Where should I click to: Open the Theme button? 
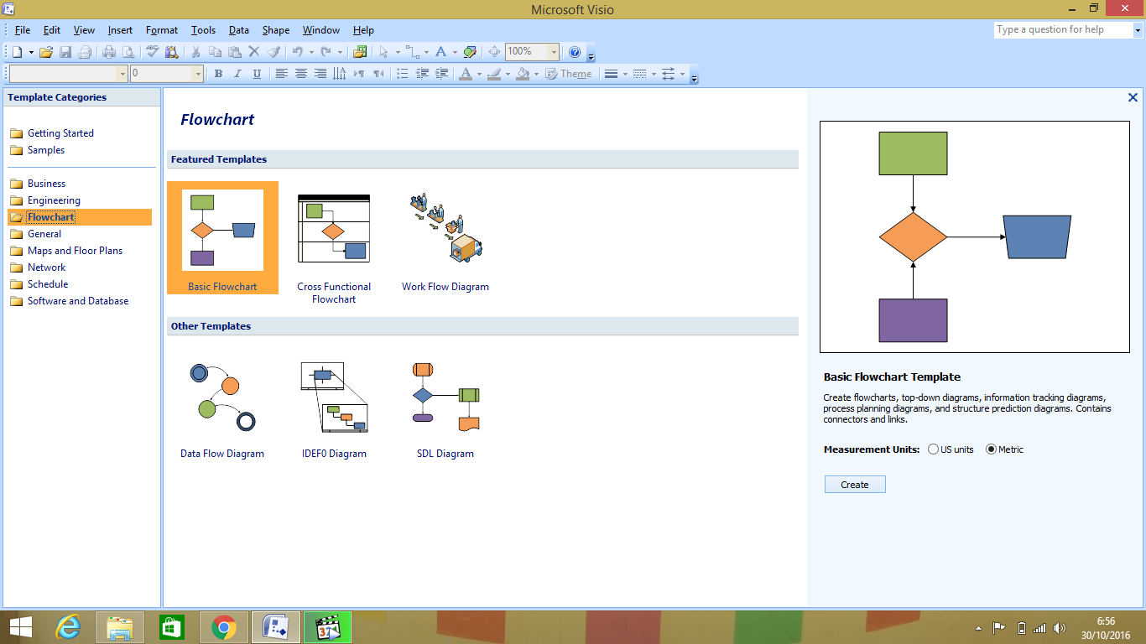pyautogui.click(x=569, y=74)
